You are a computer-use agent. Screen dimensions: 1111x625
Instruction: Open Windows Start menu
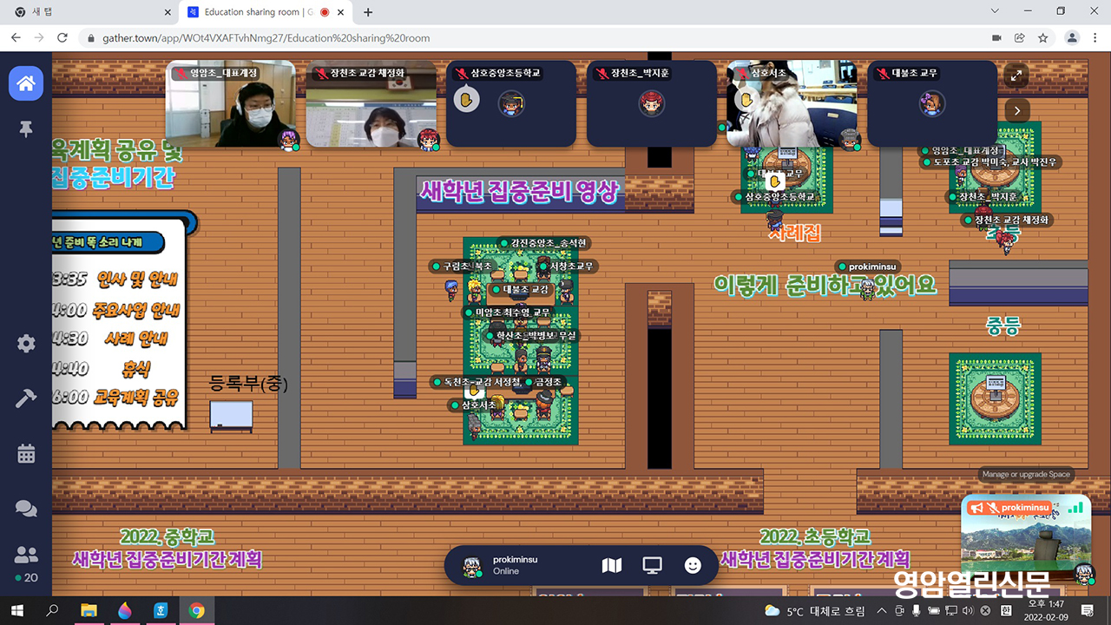click(16, 611)
